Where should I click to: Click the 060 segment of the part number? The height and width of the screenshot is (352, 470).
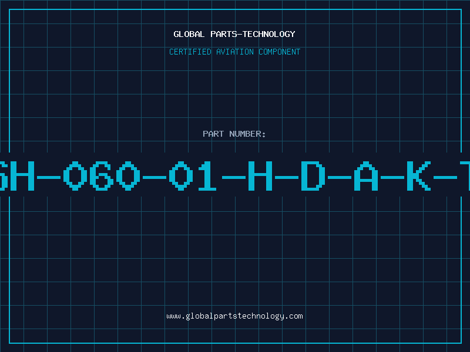(102, 175)
